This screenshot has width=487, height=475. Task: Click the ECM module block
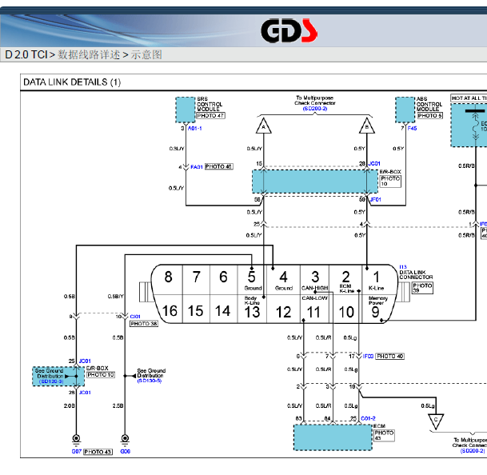[333, 437]
